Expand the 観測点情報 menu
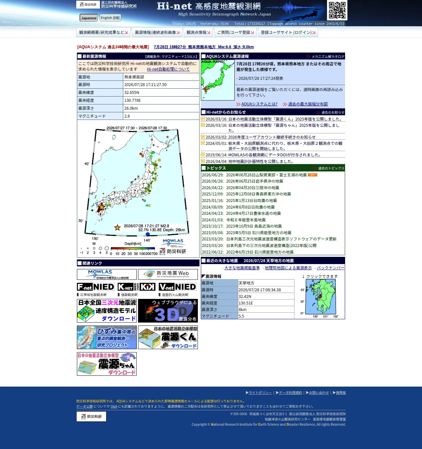The image size is (422, 449). tap(198, 32)
